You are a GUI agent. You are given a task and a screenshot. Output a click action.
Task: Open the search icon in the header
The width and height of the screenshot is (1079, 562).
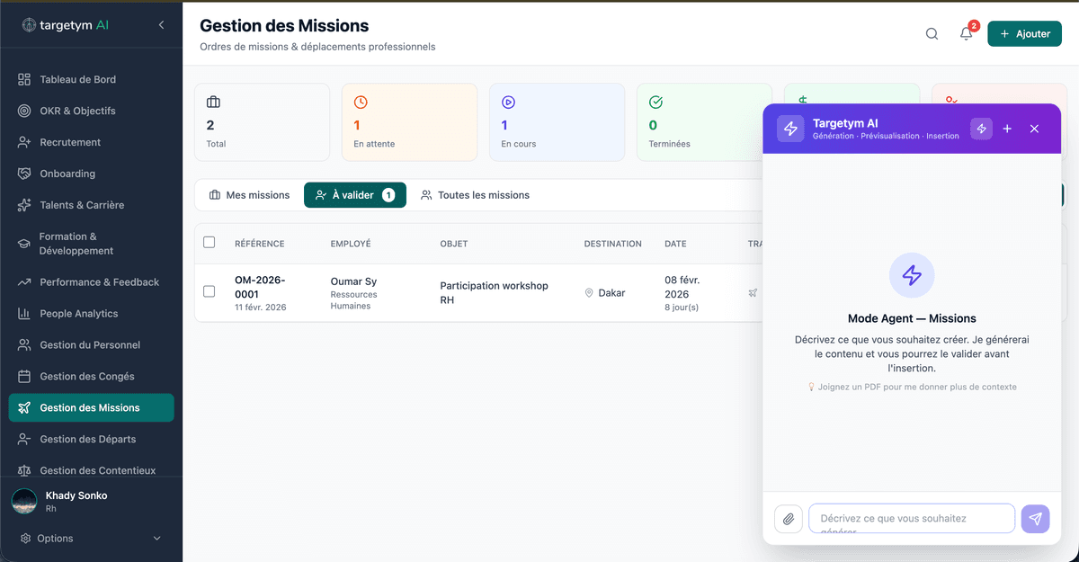932,32
